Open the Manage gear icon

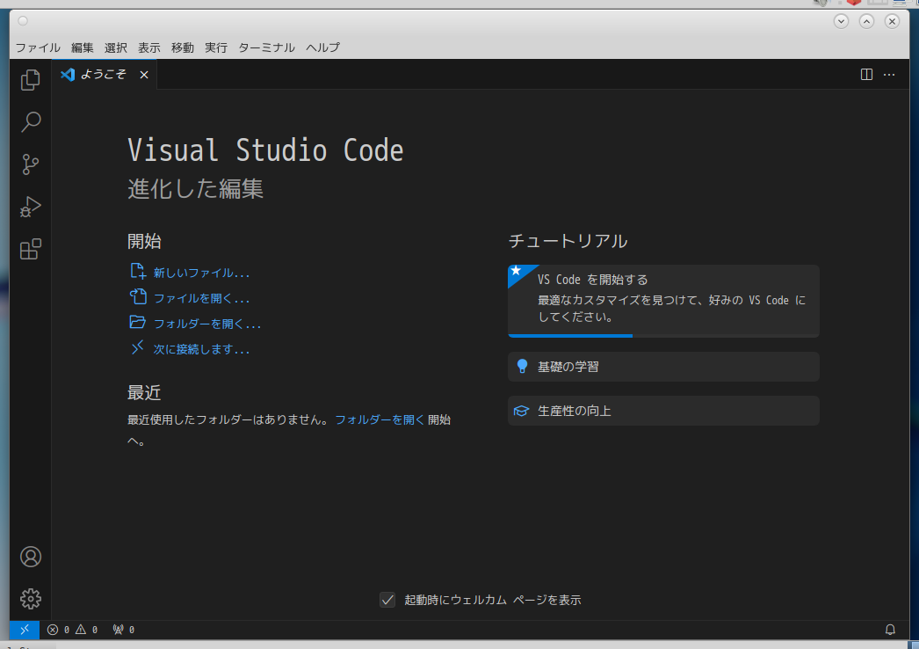pyautogui.click(x=31, y=599)
